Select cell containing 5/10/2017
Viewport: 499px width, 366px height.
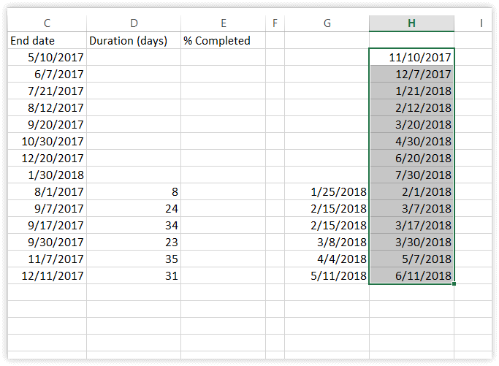click(47, 57)
